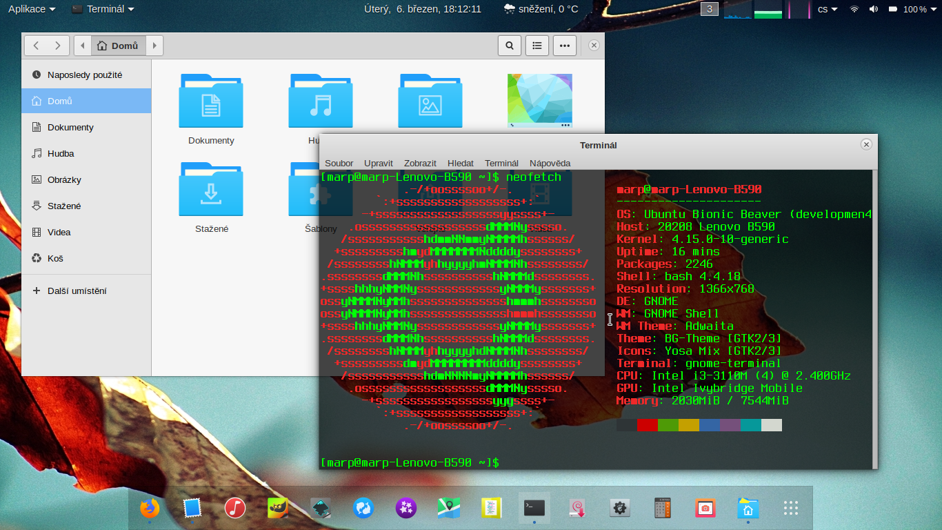Click the Terminal vertical scrollbar
The width and height of the screenshot is (942, 530).
tap(875, 319)
